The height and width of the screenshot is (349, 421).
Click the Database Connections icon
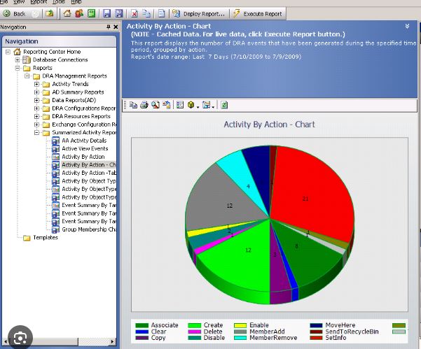[27, 59]
